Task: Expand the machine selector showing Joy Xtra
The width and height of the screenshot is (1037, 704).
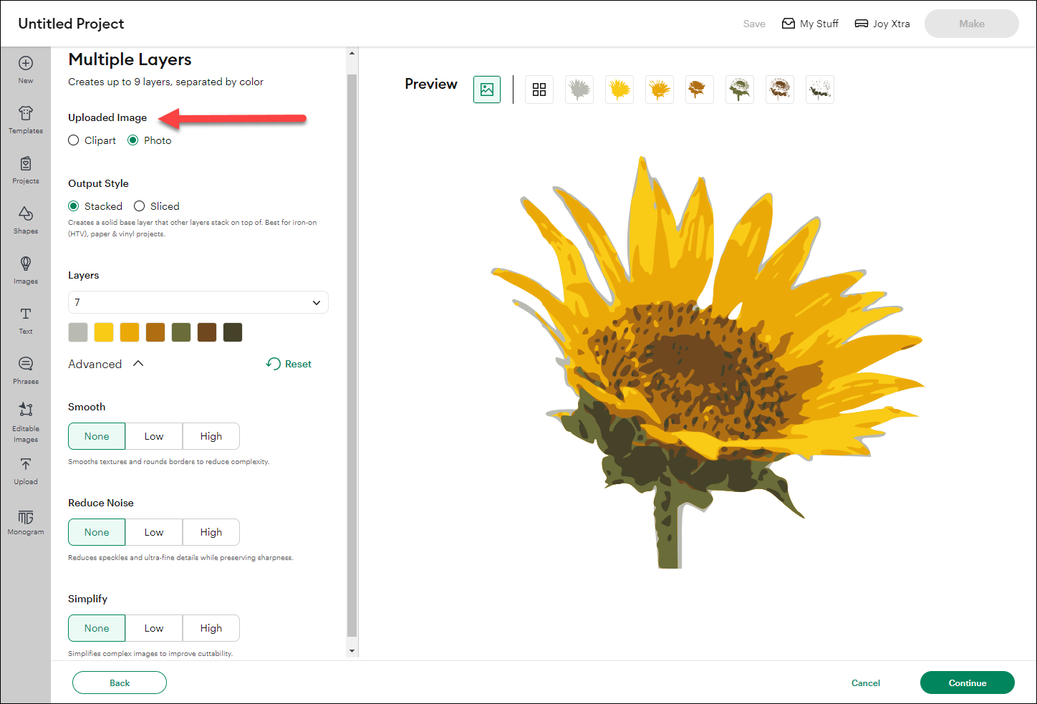Action: pos(882,23)
